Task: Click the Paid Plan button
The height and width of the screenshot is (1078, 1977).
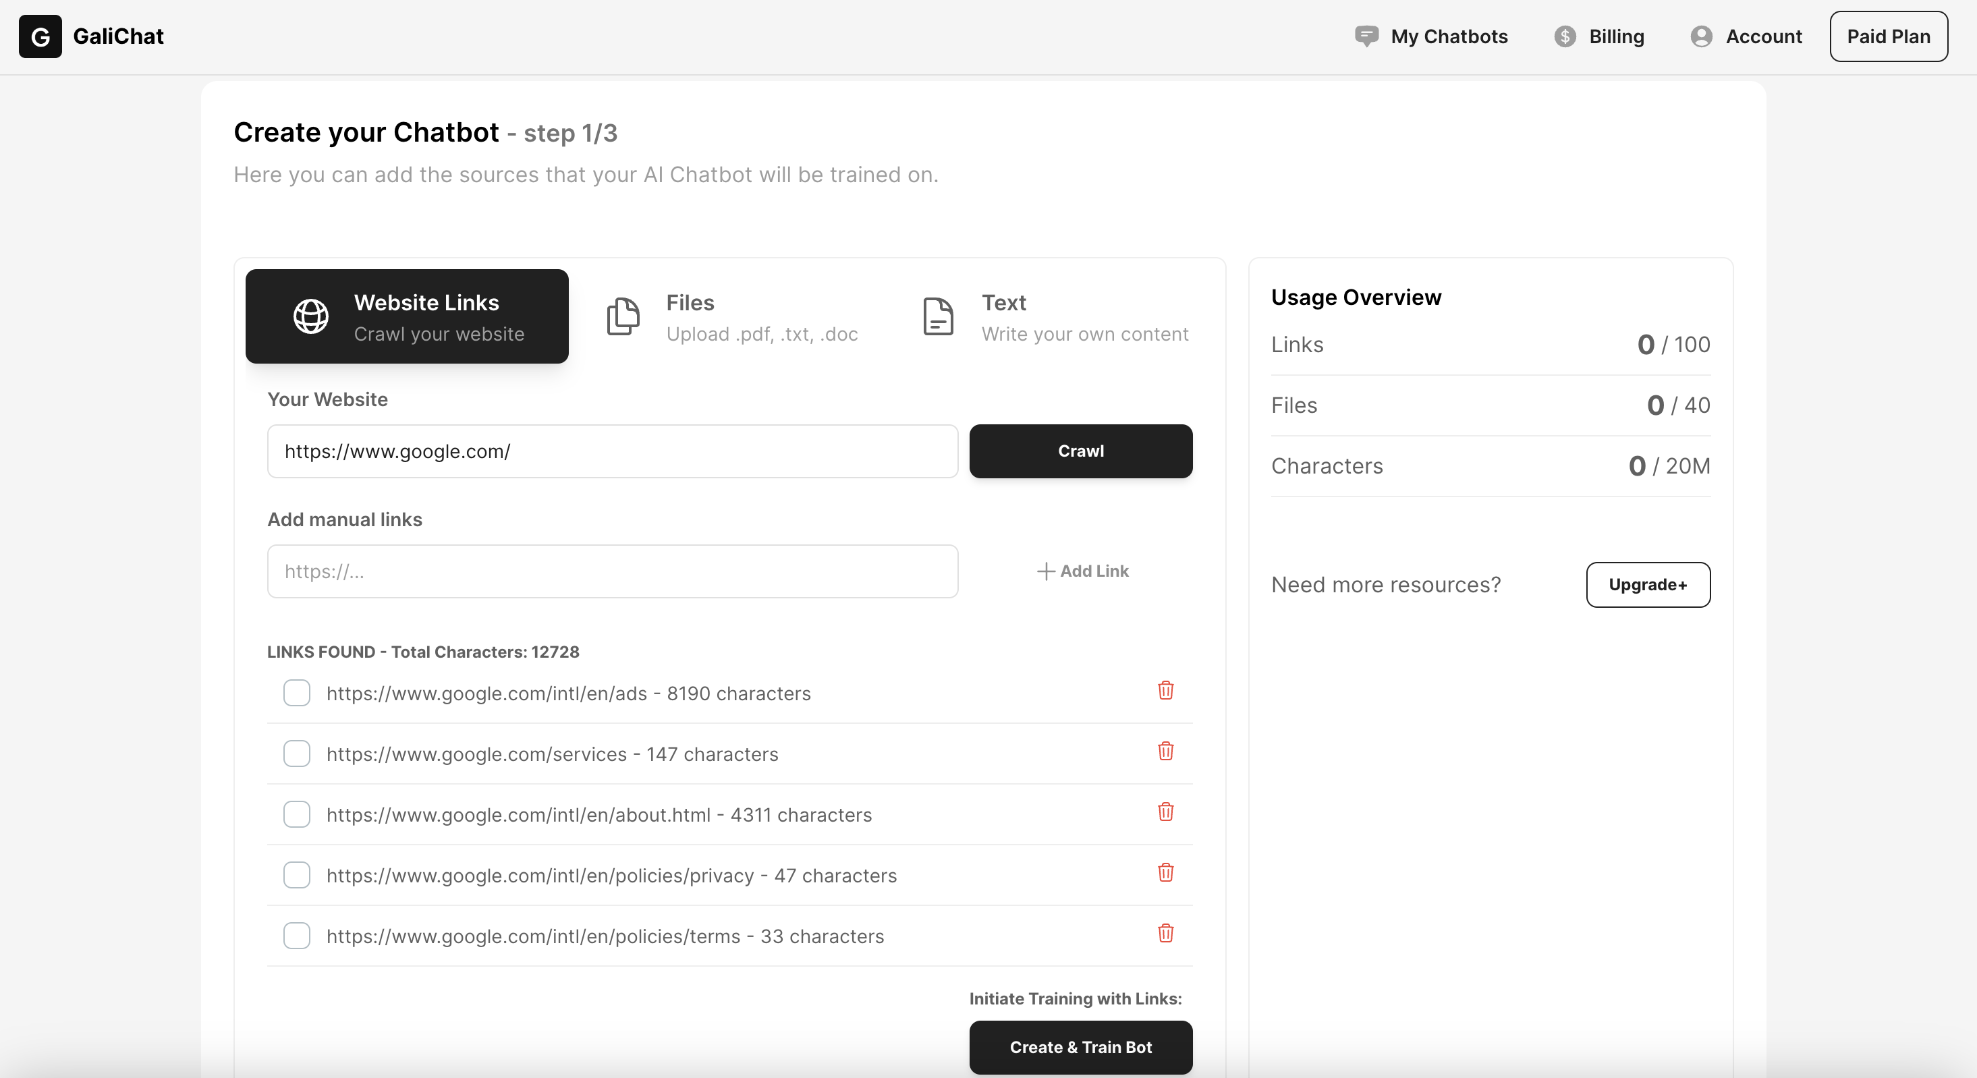Action: pos(1888,36)
